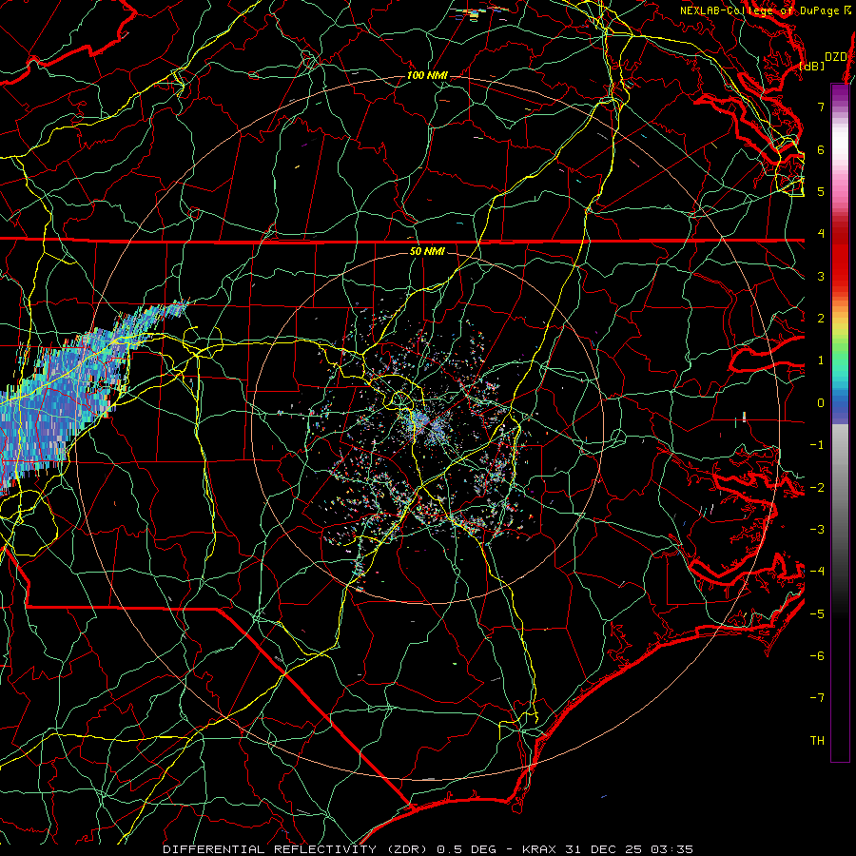The height and width of the screenshot is (856, 856).
Task: Click the 5 tick label on the color scale
Action: (821, 191)
